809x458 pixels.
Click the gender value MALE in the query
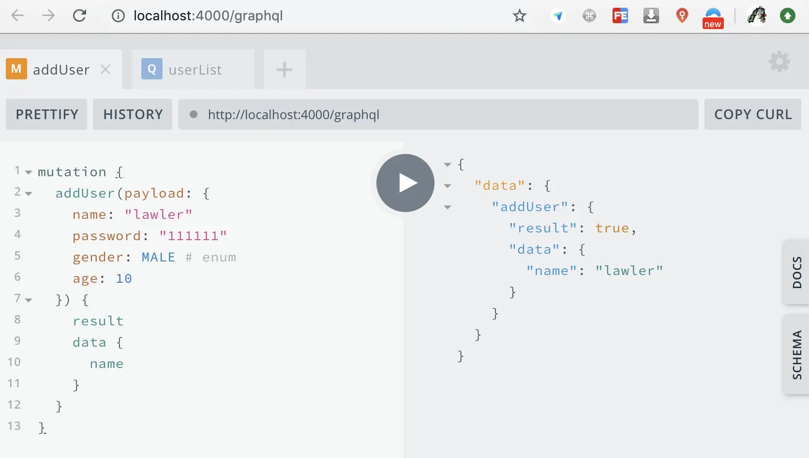coord(159,257)
